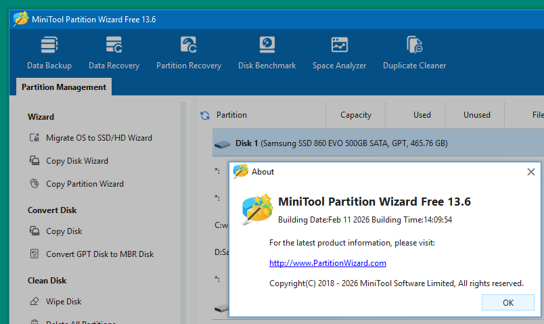Select Disk 1 Samsung SSD 860 EVO row
Screen dimensions: 544x324
(x=341, y=143)
